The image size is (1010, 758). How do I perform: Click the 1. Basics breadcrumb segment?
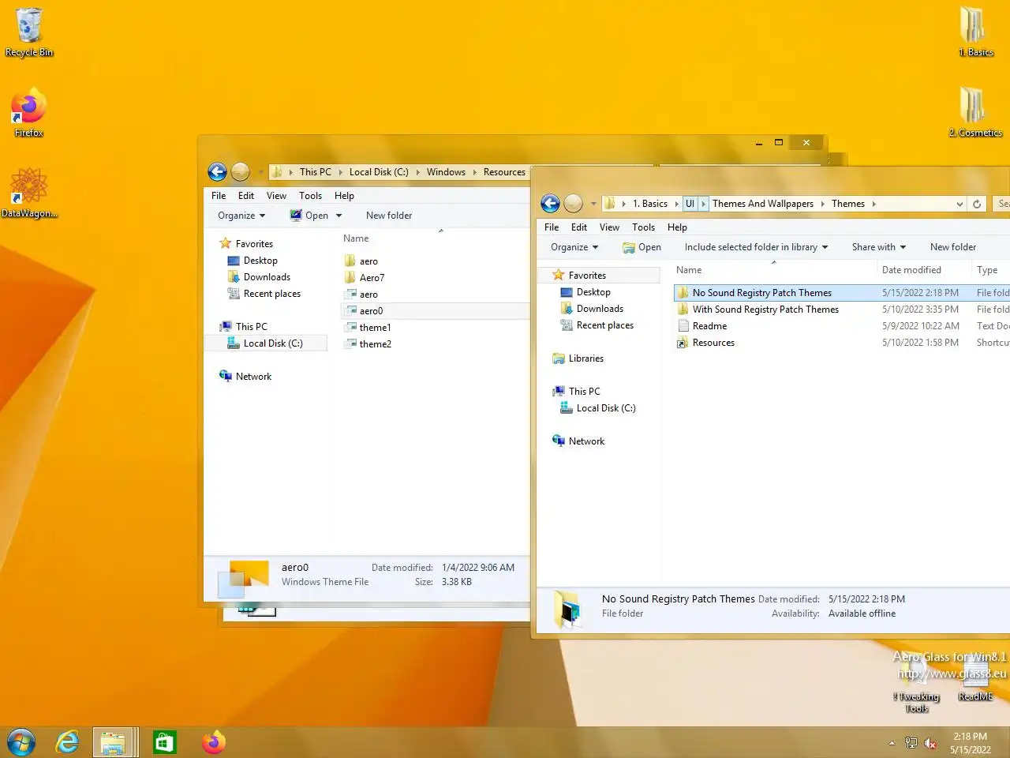pos(650,204)
